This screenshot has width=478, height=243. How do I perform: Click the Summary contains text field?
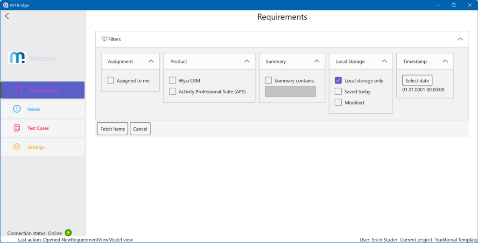pyautogui.click(x=290, y=91)
